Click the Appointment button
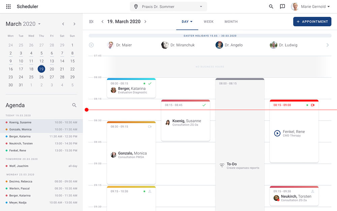 312,22
